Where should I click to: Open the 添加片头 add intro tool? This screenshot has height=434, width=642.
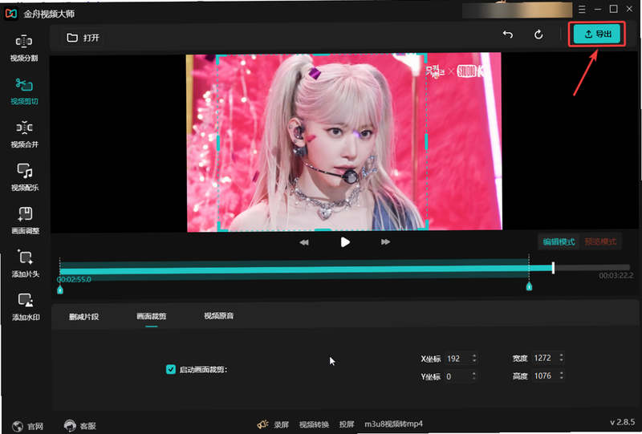coord(26,264)
